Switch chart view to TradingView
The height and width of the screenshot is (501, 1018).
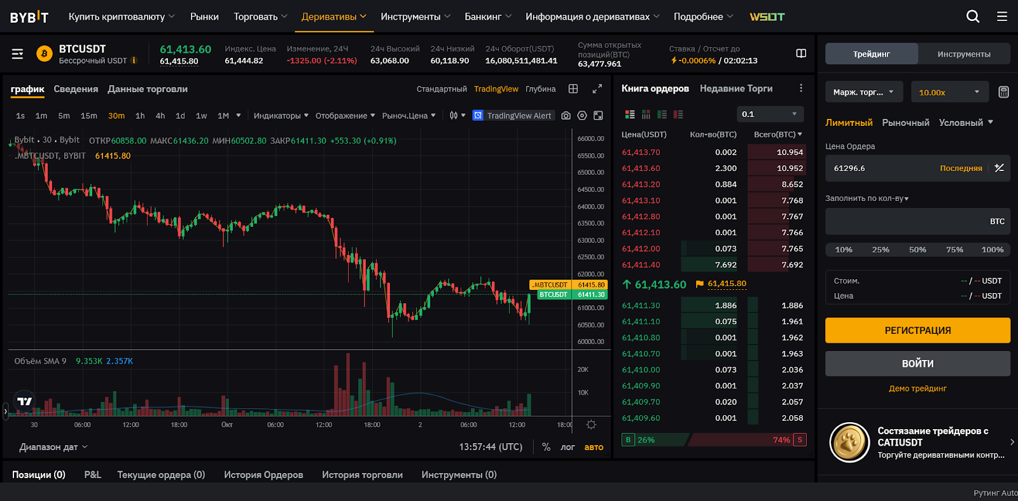click(496, 89)
